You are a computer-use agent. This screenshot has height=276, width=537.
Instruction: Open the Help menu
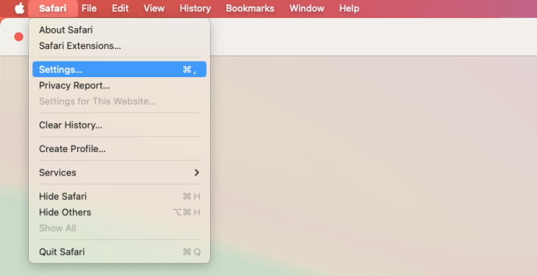pos(349,8)
